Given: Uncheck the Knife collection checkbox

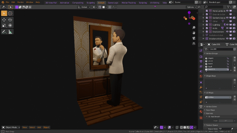Looking at the screenshot, I should (x=207, y=28).
